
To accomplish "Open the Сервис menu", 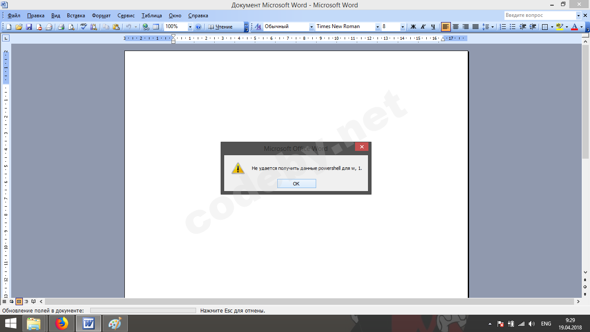I will tap(126, 16).
